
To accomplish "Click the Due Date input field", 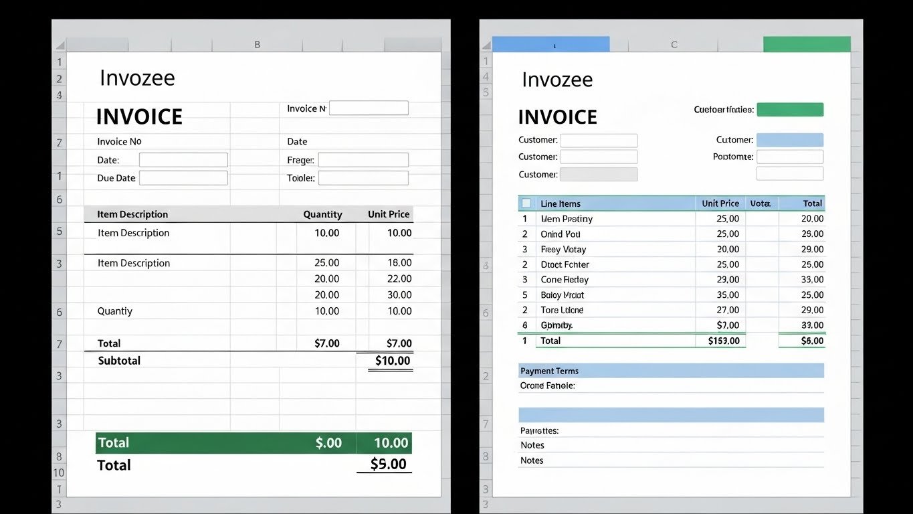I will (x=183, y=177).
